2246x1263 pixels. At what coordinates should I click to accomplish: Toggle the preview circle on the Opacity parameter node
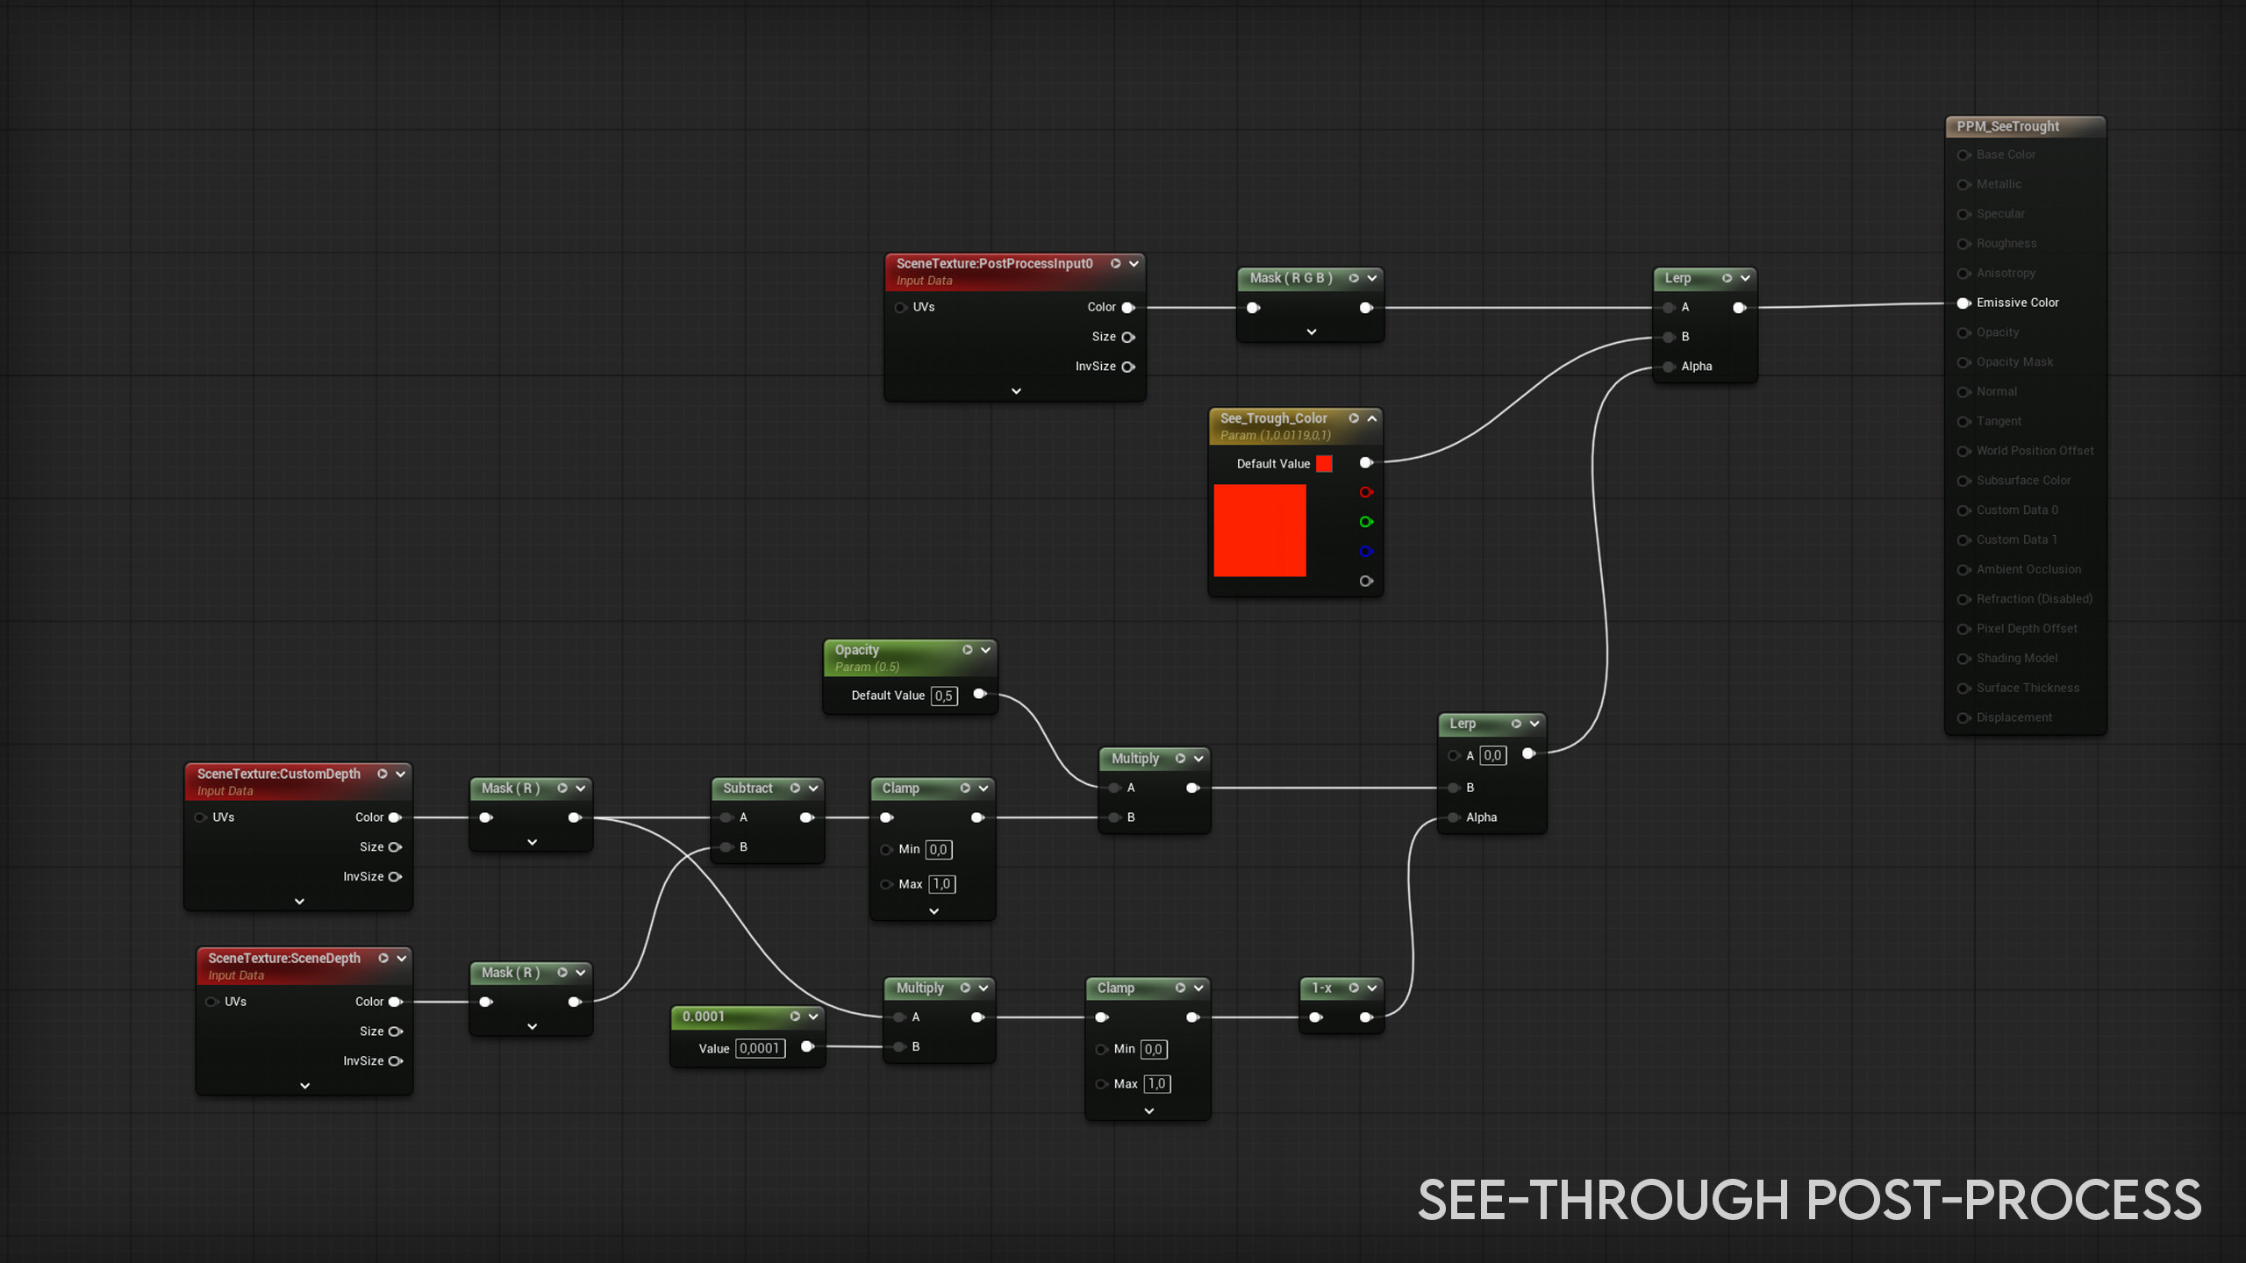967,650
